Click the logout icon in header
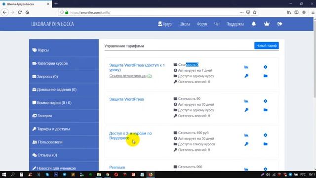The image size is (316, 178). coord(280,24)
